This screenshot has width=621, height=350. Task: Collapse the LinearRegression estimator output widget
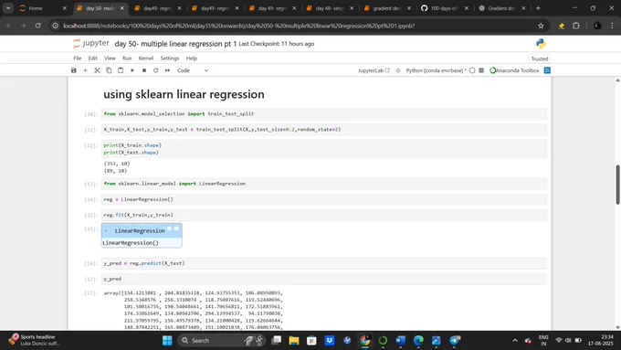click(106, 230)
